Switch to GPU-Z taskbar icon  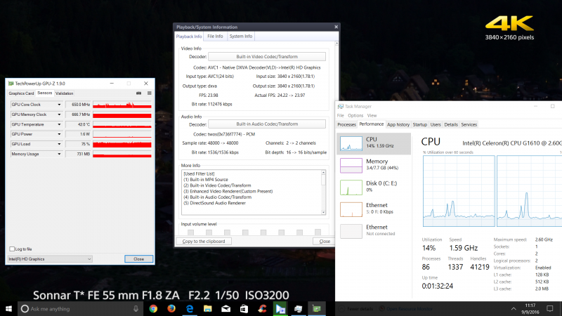click(x=317, y=309)
